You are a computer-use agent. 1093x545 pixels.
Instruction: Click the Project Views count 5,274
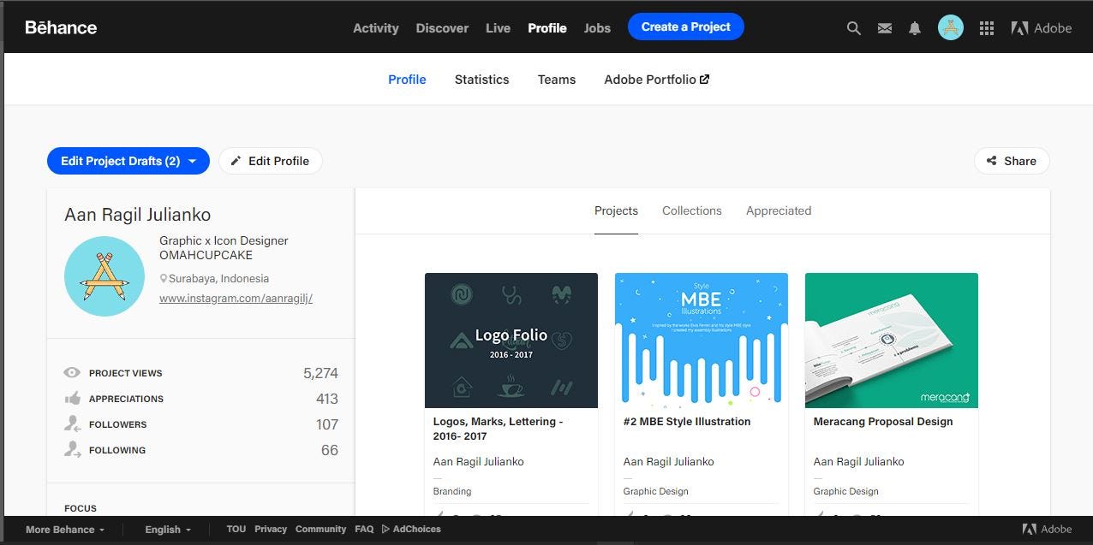click(320, 374)
